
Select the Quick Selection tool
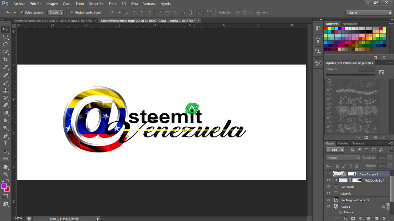(x=6, y=52)
